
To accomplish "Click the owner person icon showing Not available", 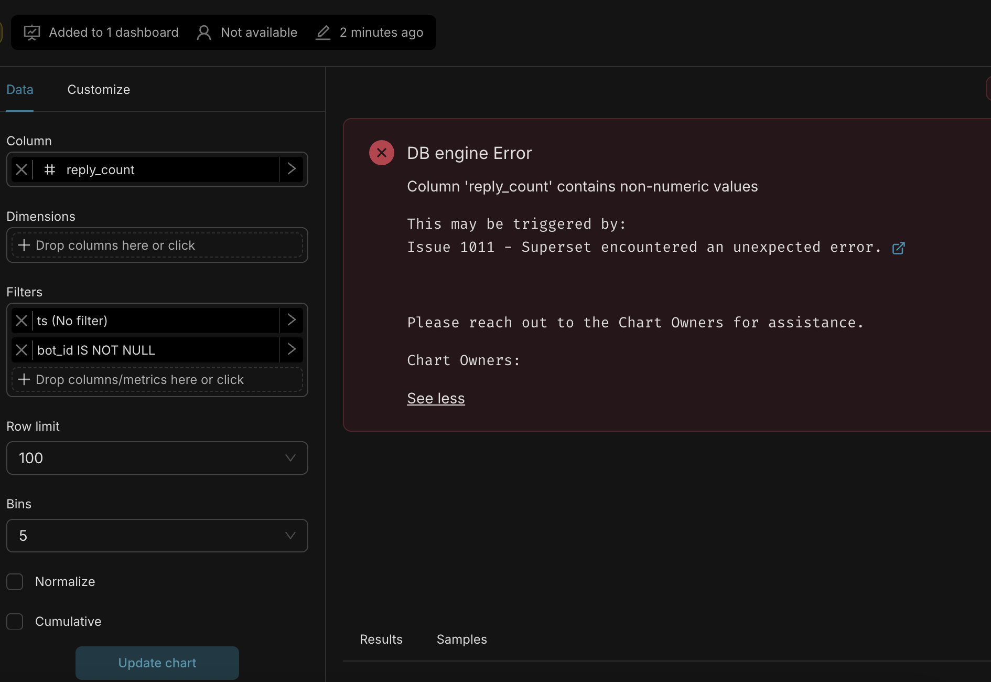I will tap(203, 33).
